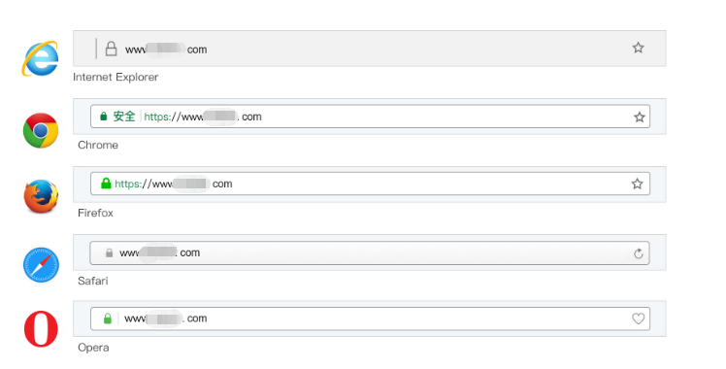Screen dimensions: 726x369
Task: Toggle favorite star in Internet Explorer bar
Action: click(638, 48)
